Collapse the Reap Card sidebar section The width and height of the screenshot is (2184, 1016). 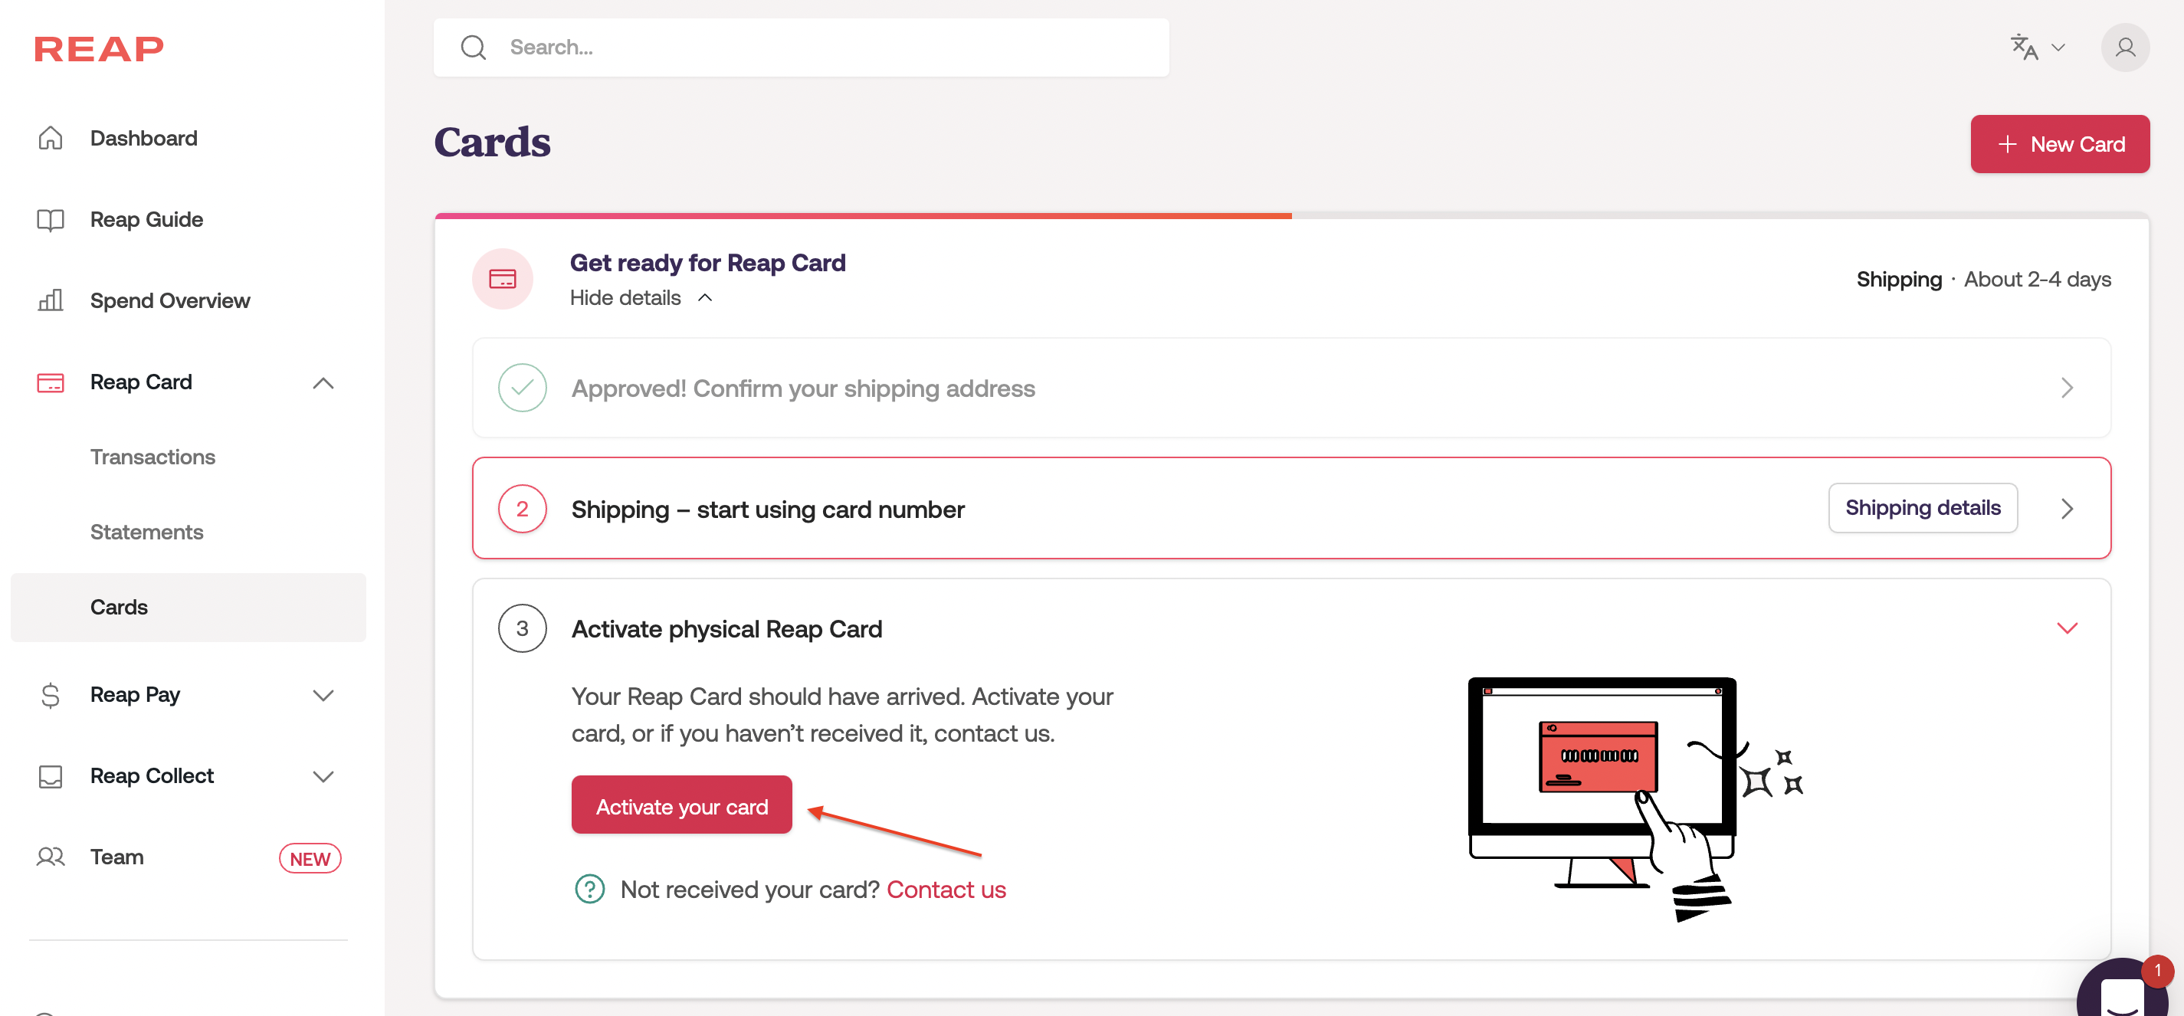tap(323, 383)
